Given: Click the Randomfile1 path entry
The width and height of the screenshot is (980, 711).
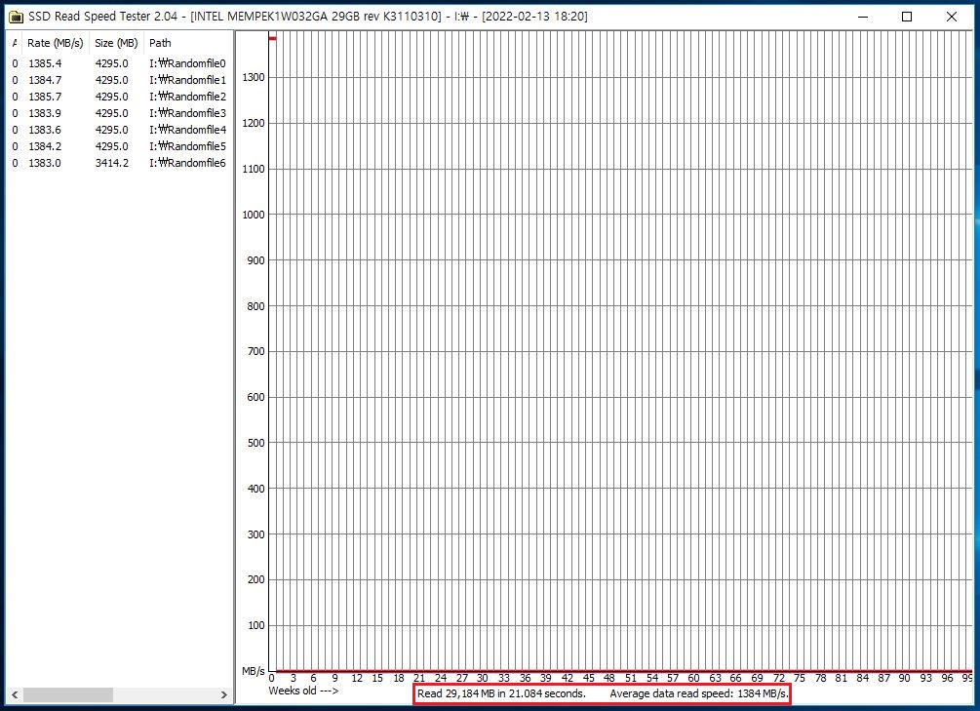Looking at the screenshot, I should point(187,80).
